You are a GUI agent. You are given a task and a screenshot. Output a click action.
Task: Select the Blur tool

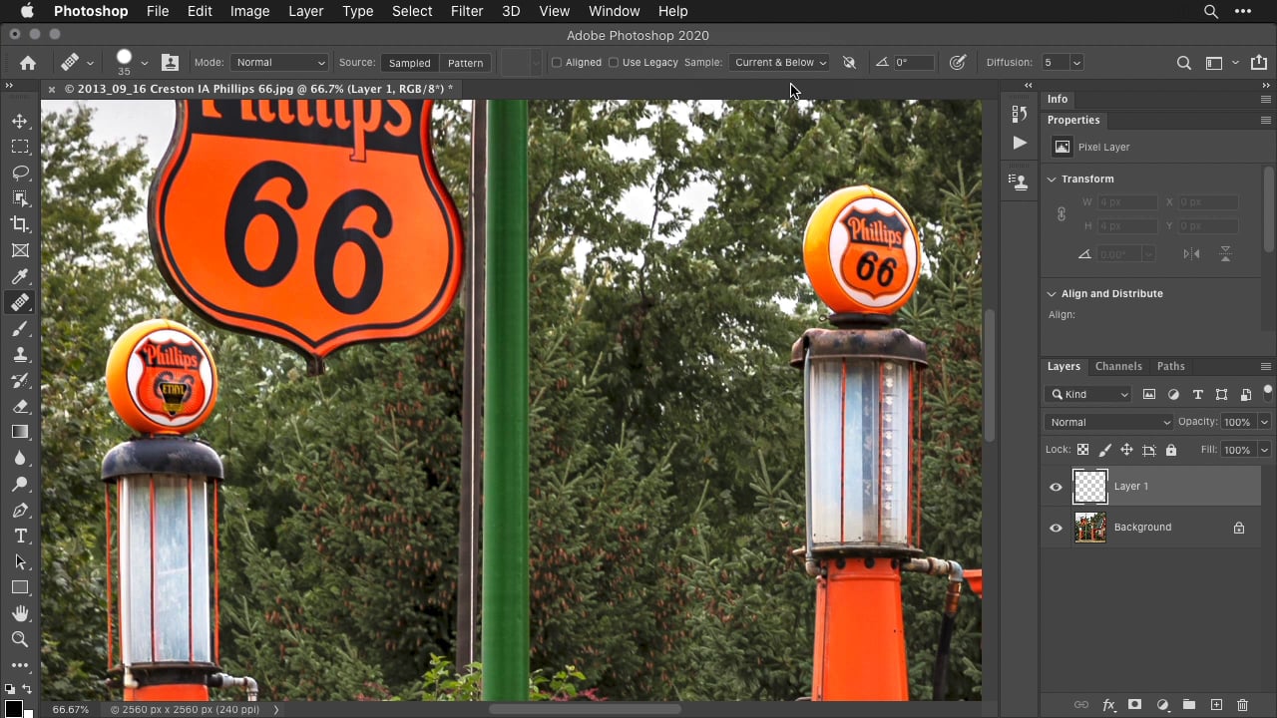click(20, 458)
